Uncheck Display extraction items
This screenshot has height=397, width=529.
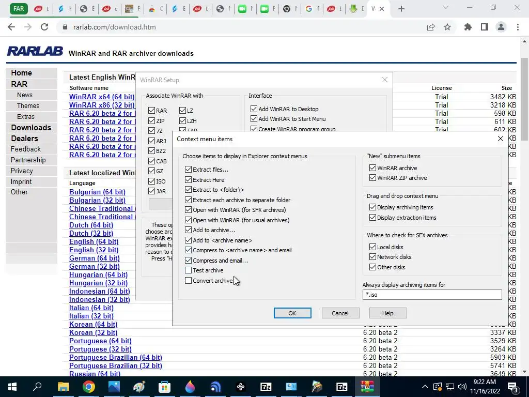tap(372, 218)
